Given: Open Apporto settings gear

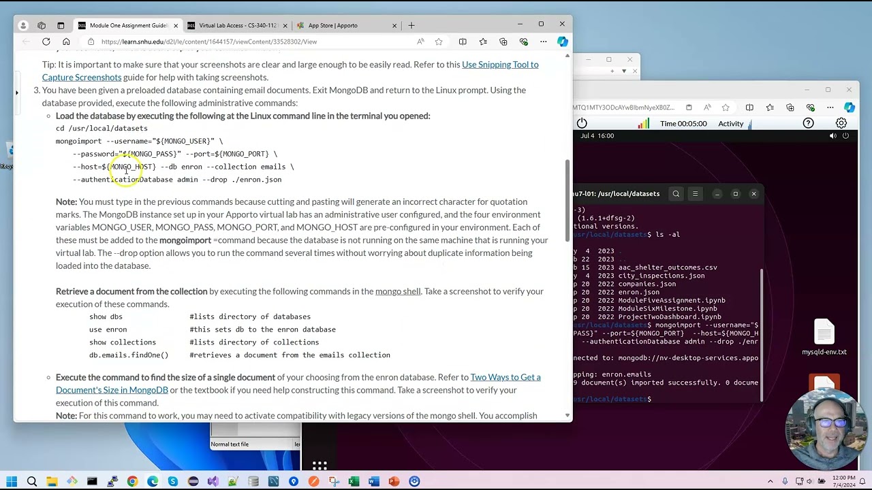Looking at the screenshot, I should tap(841, 123).
